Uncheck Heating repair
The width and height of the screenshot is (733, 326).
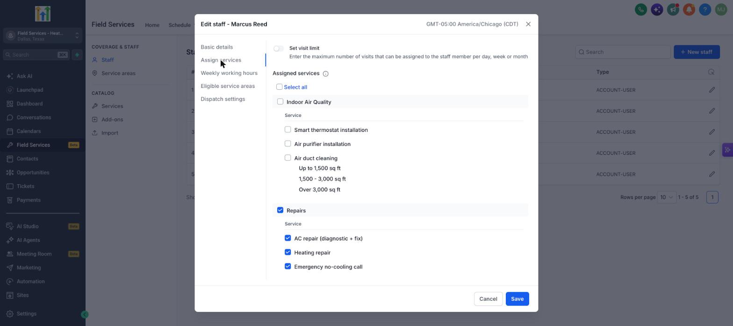pos(288,252)
